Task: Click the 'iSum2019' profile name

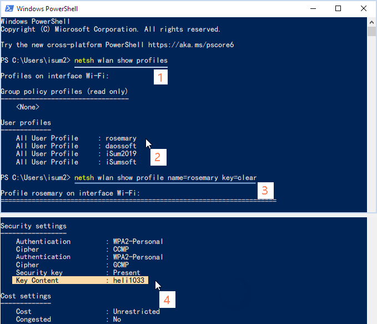Action: (x=121, y=153)
